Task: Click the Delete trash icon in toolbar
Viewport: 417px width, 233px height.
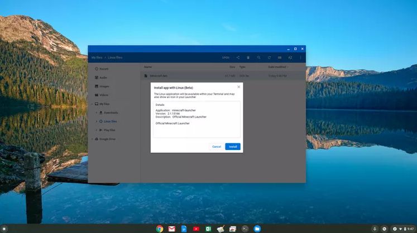Action: click(248, 57)
